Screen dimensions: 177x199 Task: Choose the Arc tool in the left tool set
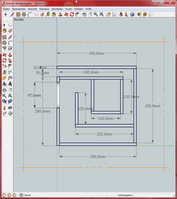(10, 43)
